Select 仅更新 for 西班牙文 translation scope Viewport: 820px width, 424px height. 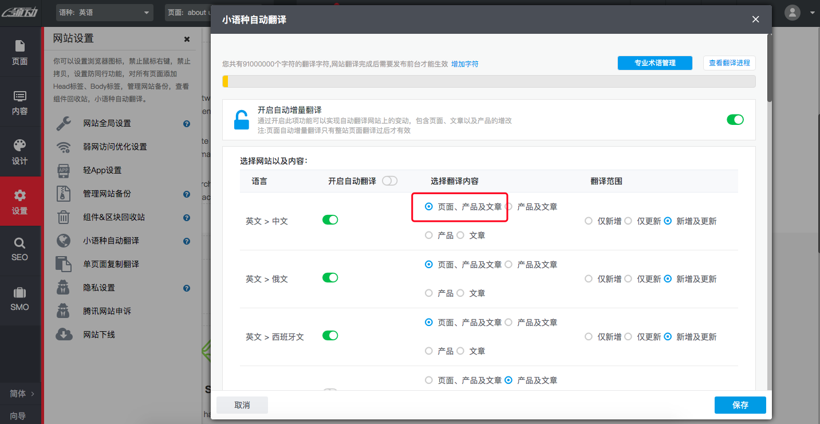point(628,336)
